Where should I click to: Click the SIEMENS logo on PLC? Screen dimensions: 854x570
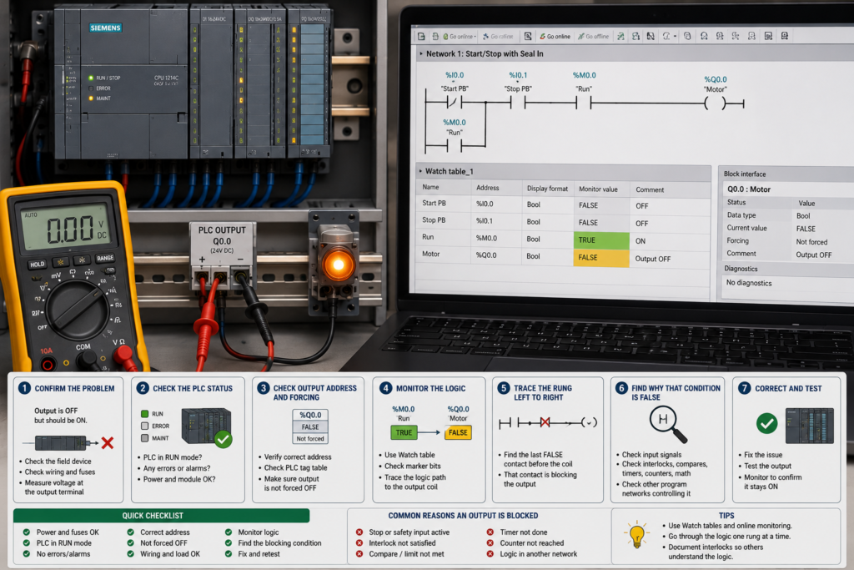coord(106,28)
